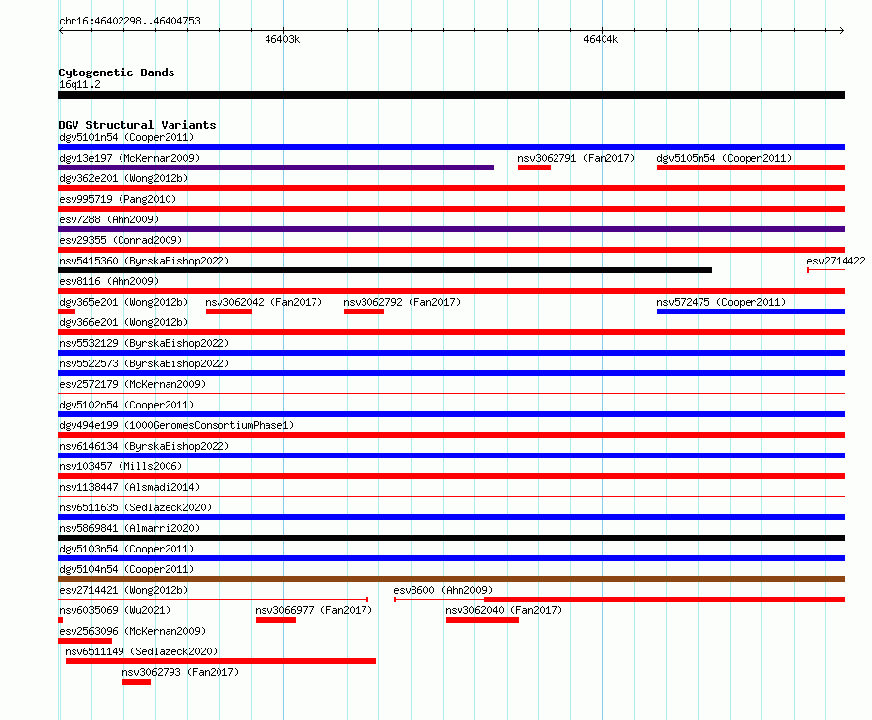Viewport: 872px width, 720px height.
Task: Click the black bar under nsv5869841
Action: tap(451, 538)
